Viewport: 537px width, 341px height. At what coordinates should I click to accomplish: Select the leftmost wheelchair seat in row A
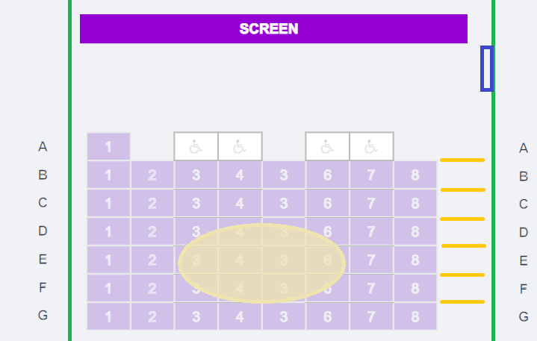coord(196,146)
